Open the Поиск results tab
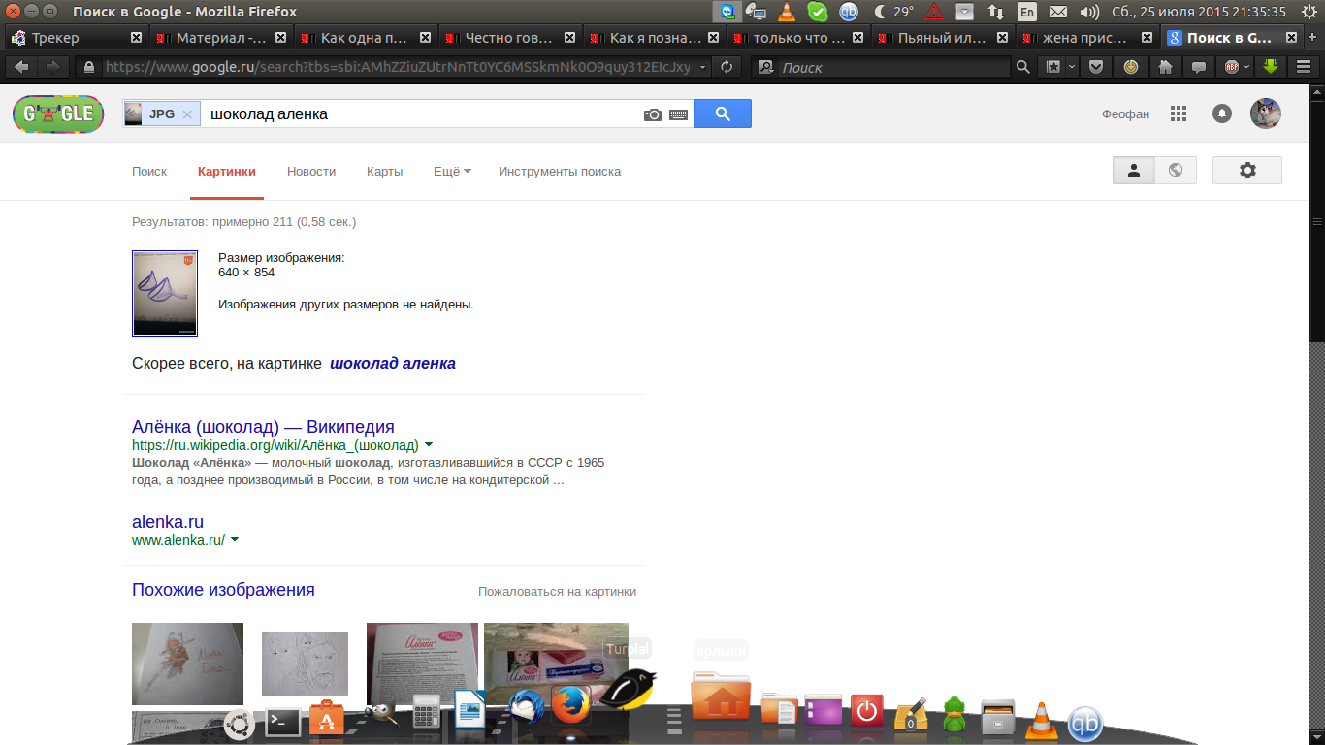Viewport: 1325px width, 745px height. coord(149,171)
